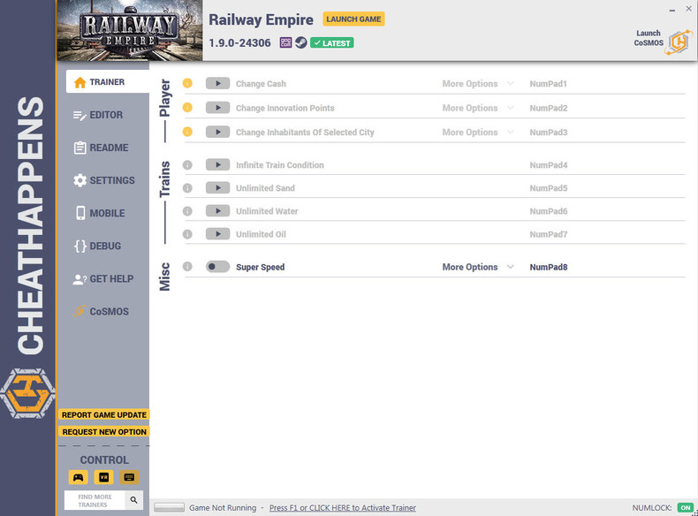Click the info icon beside Super Speed
The width and height of the screenshot is (698, 516).
[187, 266]
